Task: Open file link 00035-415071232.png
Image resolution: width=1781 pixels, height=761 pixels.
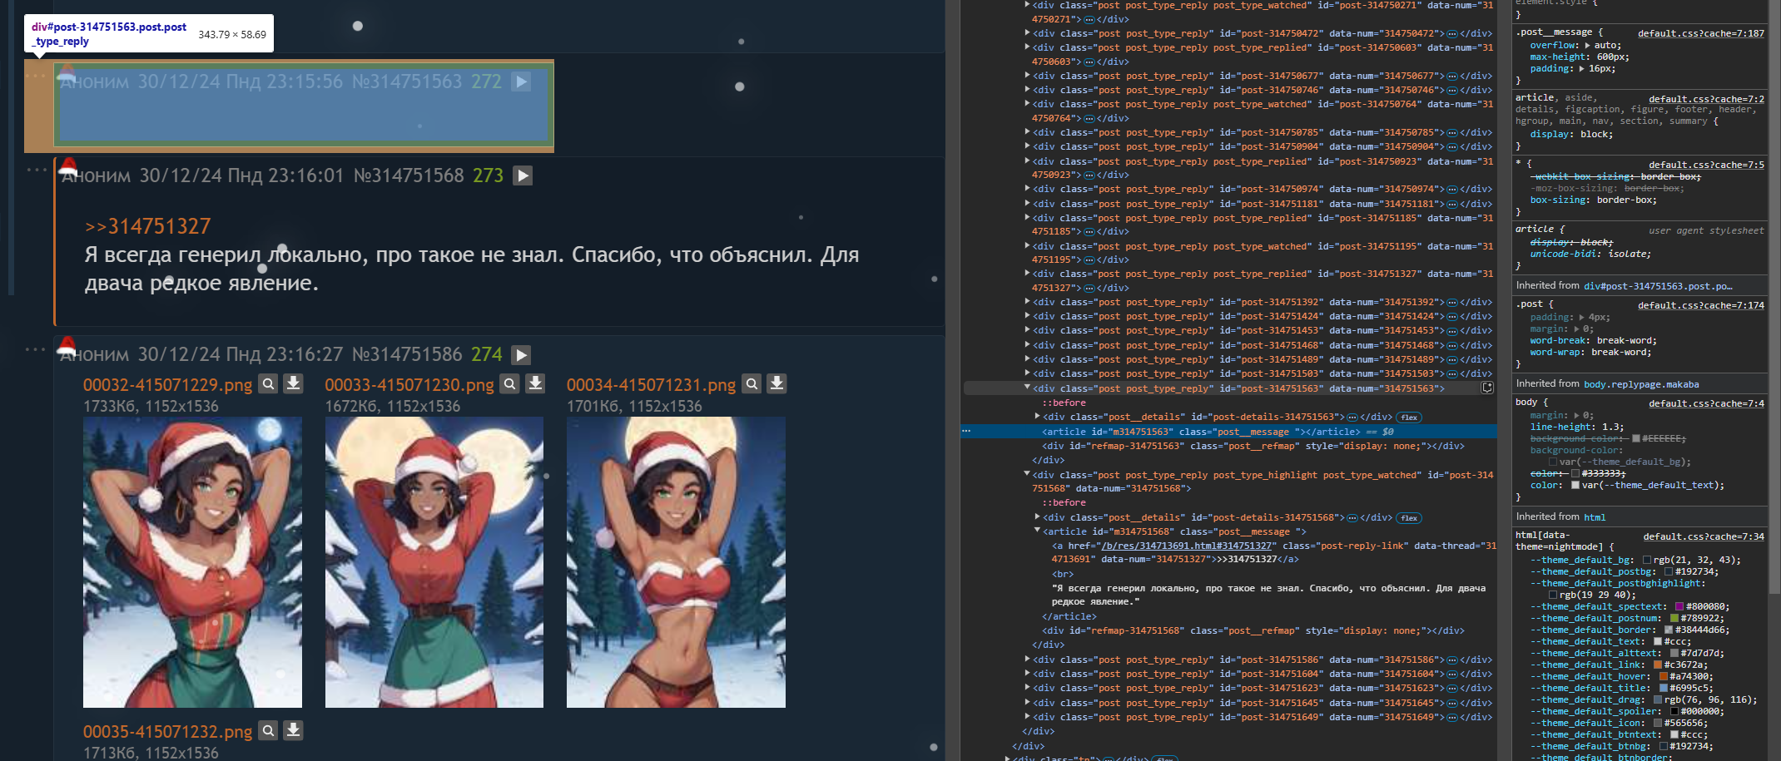Action: [x=167, y=732]
